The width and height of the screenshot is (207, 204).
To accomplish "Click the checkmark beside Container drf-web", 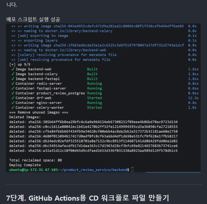I will 13,98.
